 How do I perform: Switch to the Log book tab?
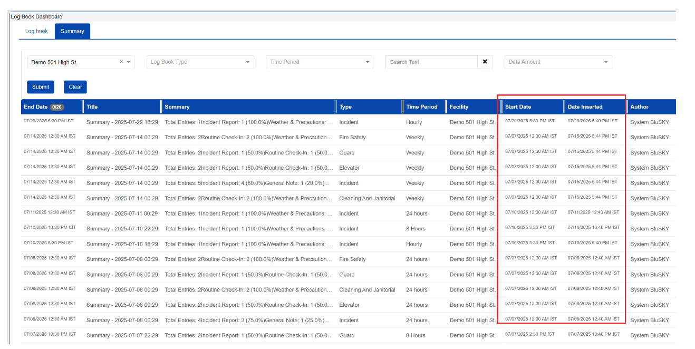pyautogui.click(x=36, y=31)
